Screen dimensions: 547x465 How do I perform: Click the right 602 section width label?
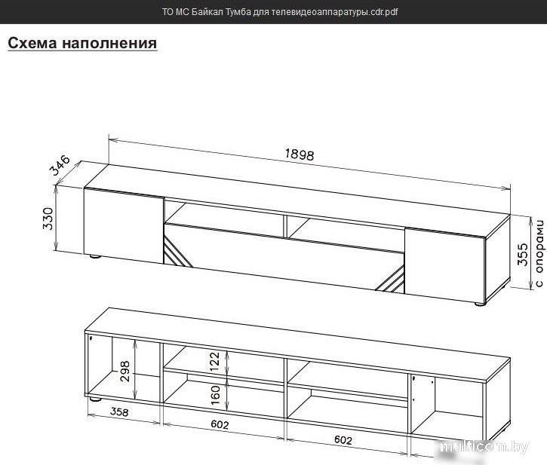(x=344, y=439)
